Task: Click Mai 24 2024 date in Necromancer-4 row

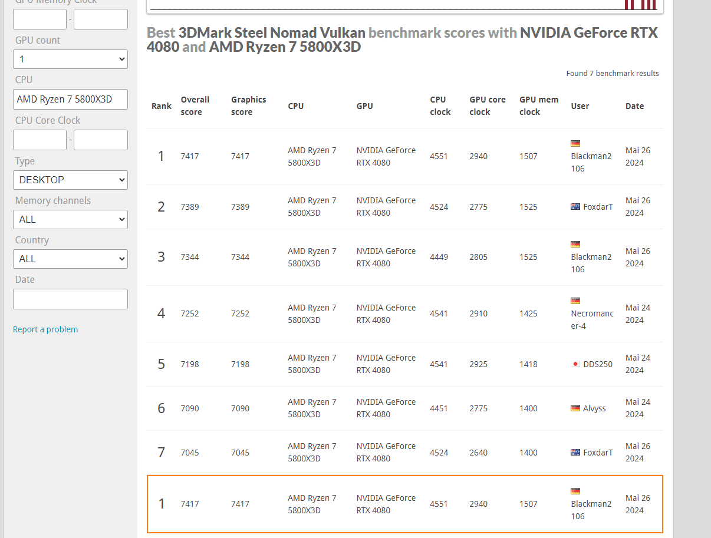Action: coord(638,313)
